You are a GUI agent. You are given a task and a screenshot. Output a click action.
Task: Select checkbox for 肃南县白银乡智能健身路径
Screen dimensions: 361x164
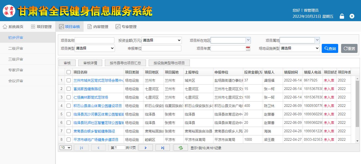tap(69, 131)
